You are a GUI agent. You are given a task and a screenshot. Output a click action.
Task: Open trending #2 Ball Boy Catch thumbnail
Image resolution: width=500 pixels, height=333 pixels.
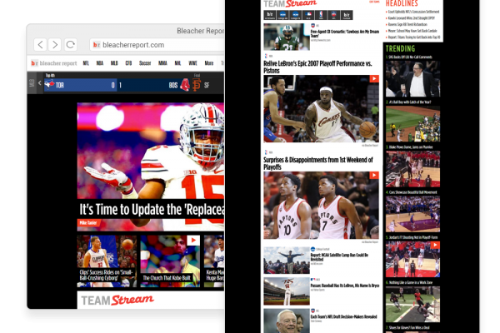(x=413, y=124)
